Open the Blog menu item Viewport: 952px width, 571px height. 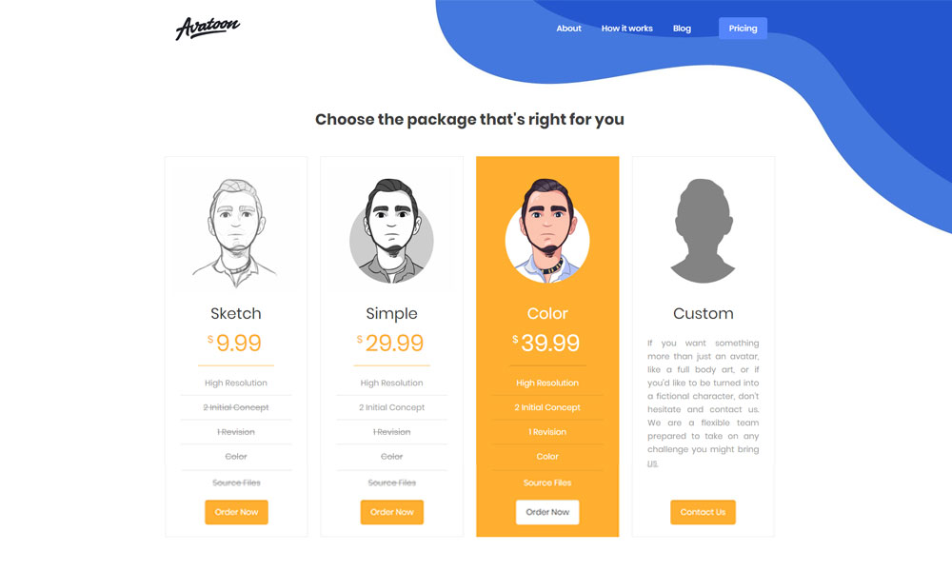(682, 29)
